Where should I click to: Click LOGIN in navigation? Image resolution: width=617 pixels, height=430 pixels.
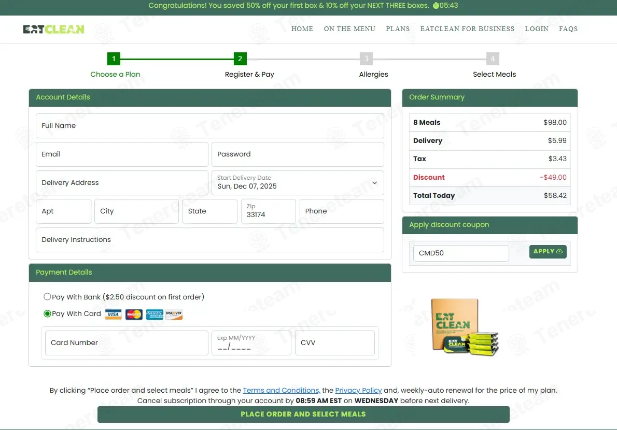(537, 28)
